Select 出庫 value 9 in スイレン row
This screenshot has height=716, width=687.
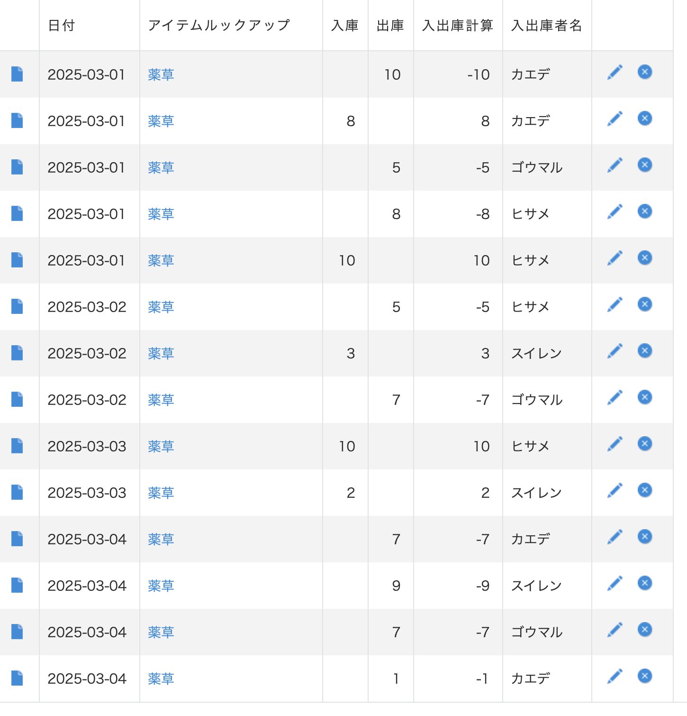pos(396,586)
